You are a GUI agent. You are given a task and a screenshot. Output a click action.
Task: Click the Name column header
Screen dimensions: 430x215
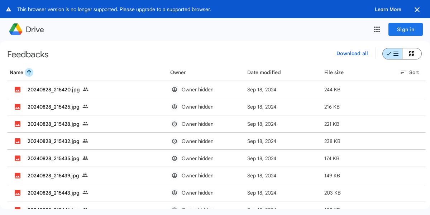[x=16, y=72]
